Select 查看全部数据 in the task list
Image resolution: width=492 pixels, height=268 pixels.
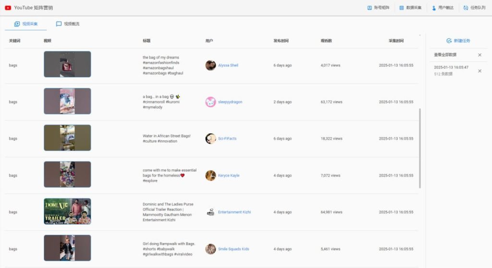pyautogui.click(x=445, y=55)
